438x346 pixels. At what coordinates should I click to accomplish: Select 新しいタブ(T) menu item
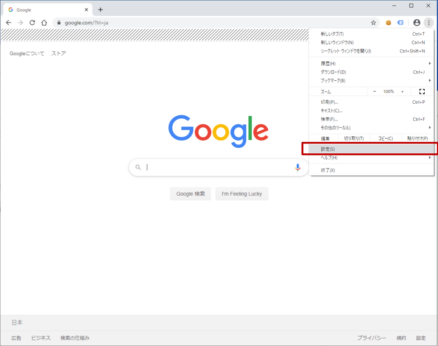click(371, 34)
